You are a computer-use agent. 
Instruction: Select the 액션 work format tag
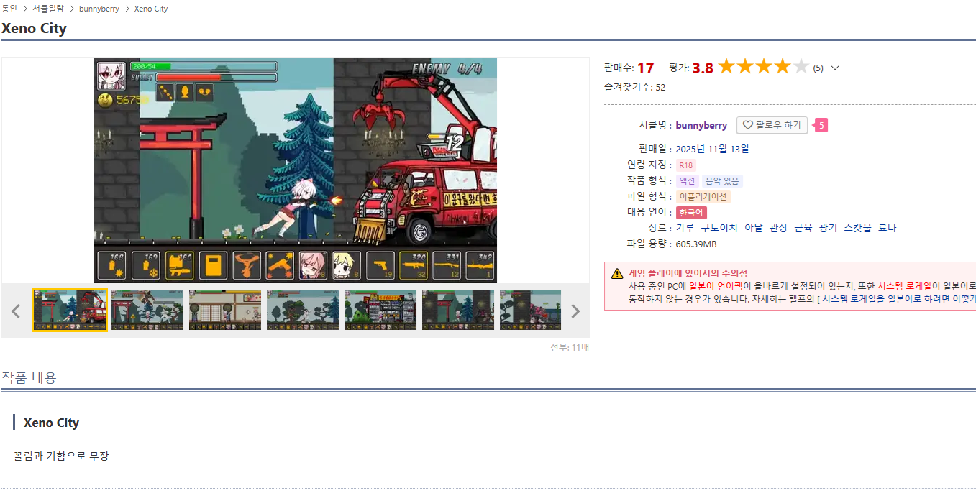point(687,181)
